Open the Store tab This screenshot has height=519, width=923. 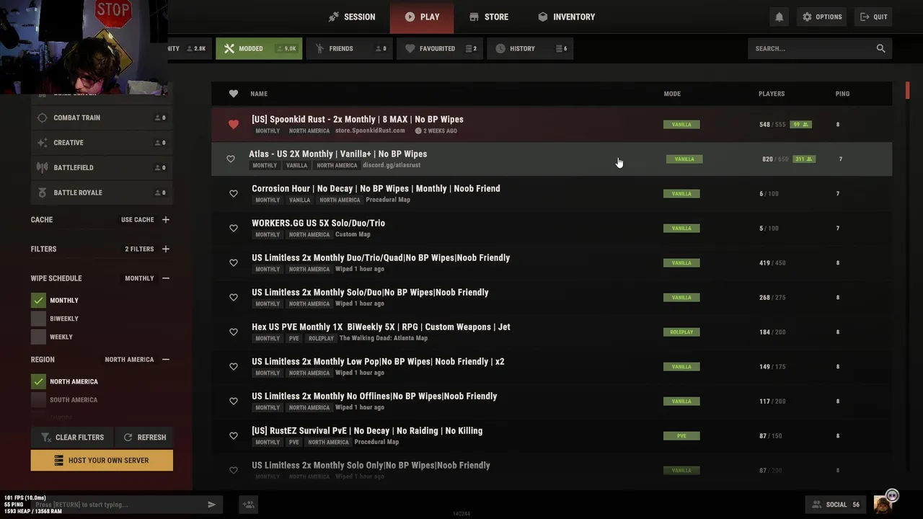[x=488, y=17]
